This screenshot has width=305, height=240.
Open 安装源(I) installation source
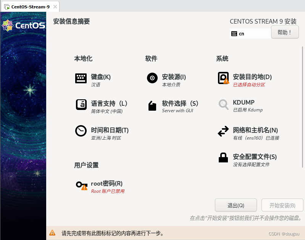click(x=174, y=77)
